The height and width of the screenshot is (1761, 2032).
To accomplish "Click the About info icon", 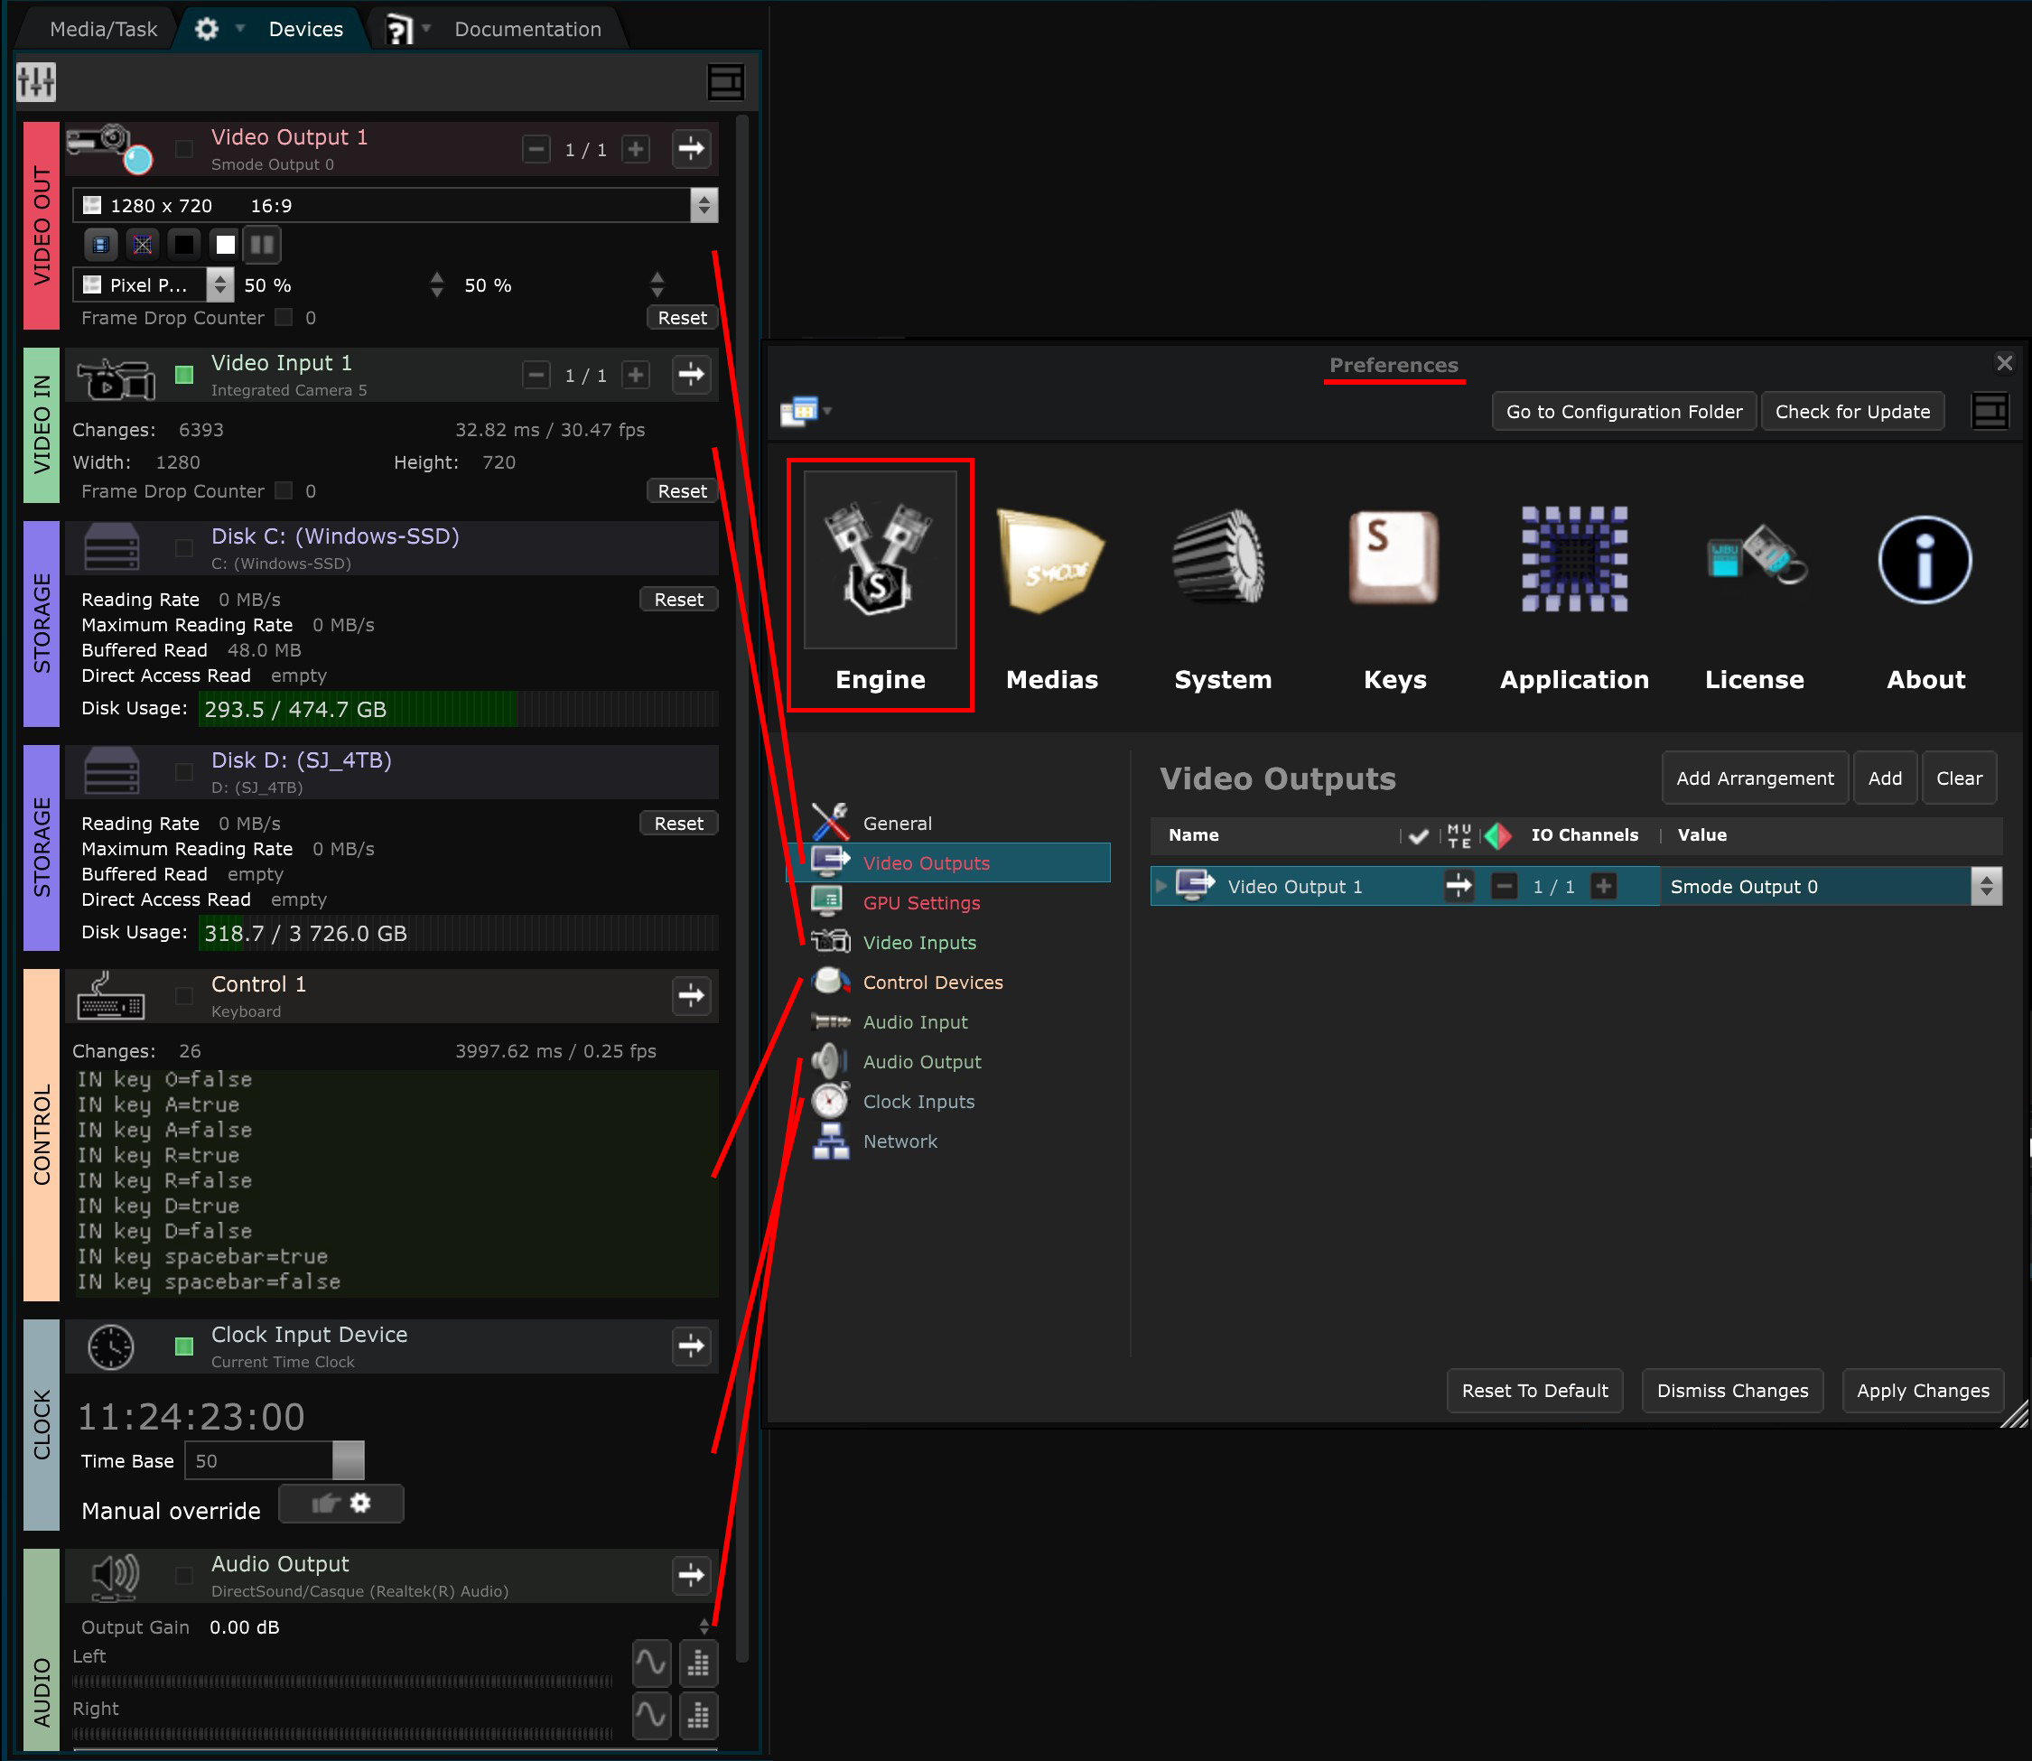I will click(1924, 560).
